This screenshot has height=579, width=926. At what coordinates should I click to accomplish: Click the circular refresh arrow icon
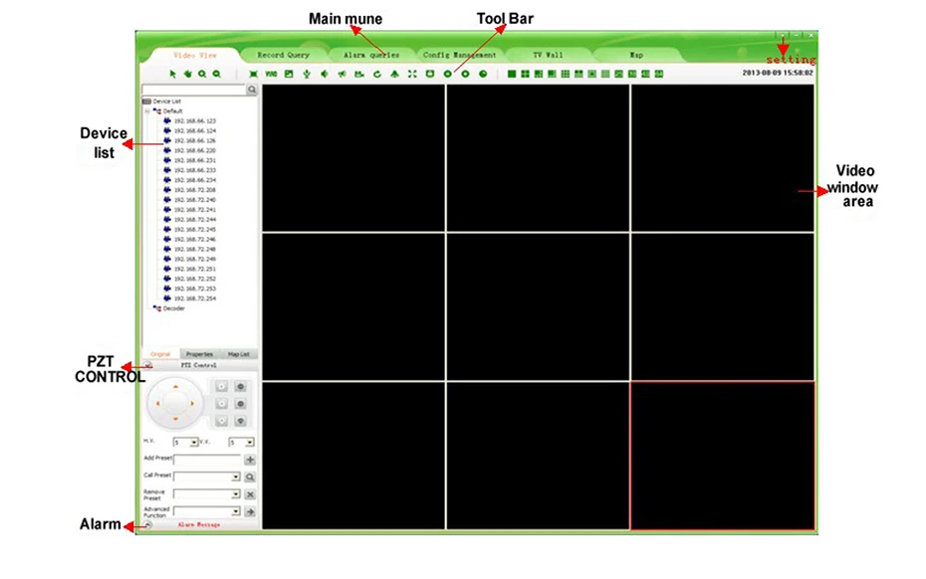click(376, 74)
